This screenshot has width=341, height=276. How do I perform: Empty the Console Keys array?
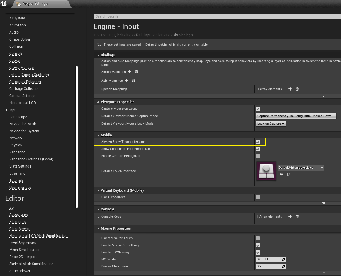point(297,216)
